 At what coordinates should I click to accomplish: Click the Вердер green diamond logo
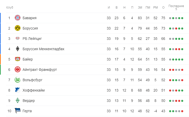[18, 101]
